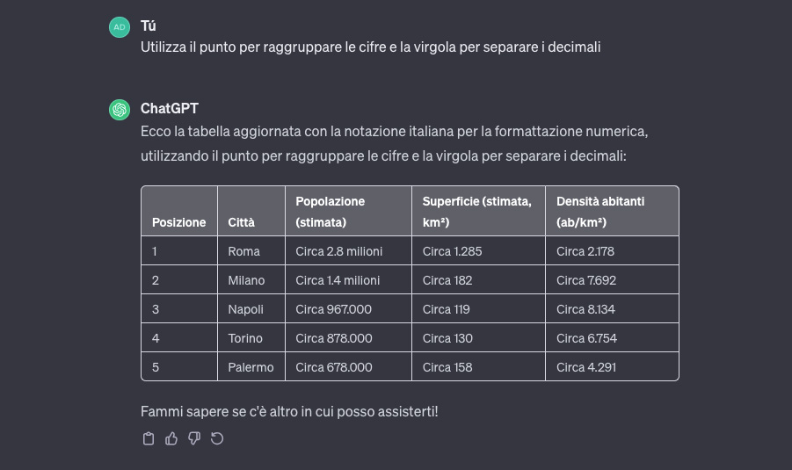
Task: Copy the ChatGPT response to clipboard
Action: click(x=149, y=438)
